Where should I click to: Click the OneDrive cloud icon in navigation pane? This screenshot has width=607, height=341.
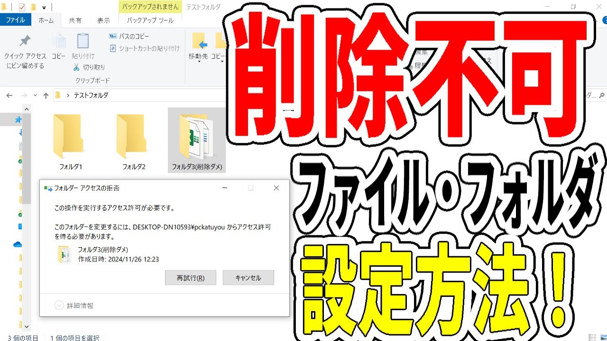(18, 244)
